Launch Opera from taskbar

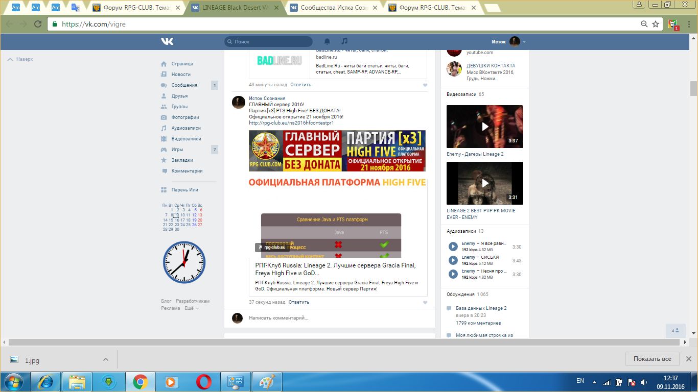click(204, 381)
